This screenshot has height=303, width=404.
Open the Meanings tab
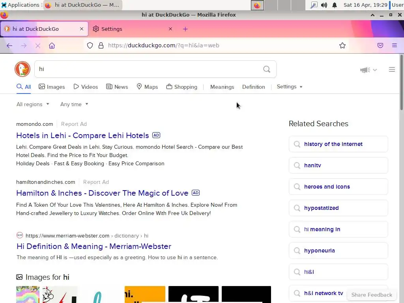pyautogui.click(x=222, y=87)
